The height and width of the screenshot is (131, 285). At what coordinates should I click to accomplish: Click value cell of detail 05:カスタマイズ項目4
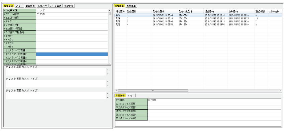[x=214, y=115]
